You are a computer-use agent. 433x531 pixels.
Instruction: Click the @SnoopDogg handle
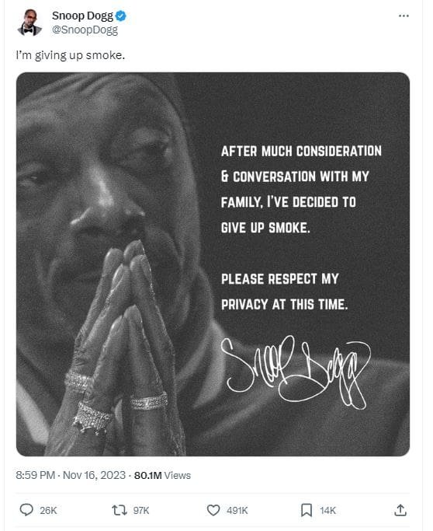85,30
